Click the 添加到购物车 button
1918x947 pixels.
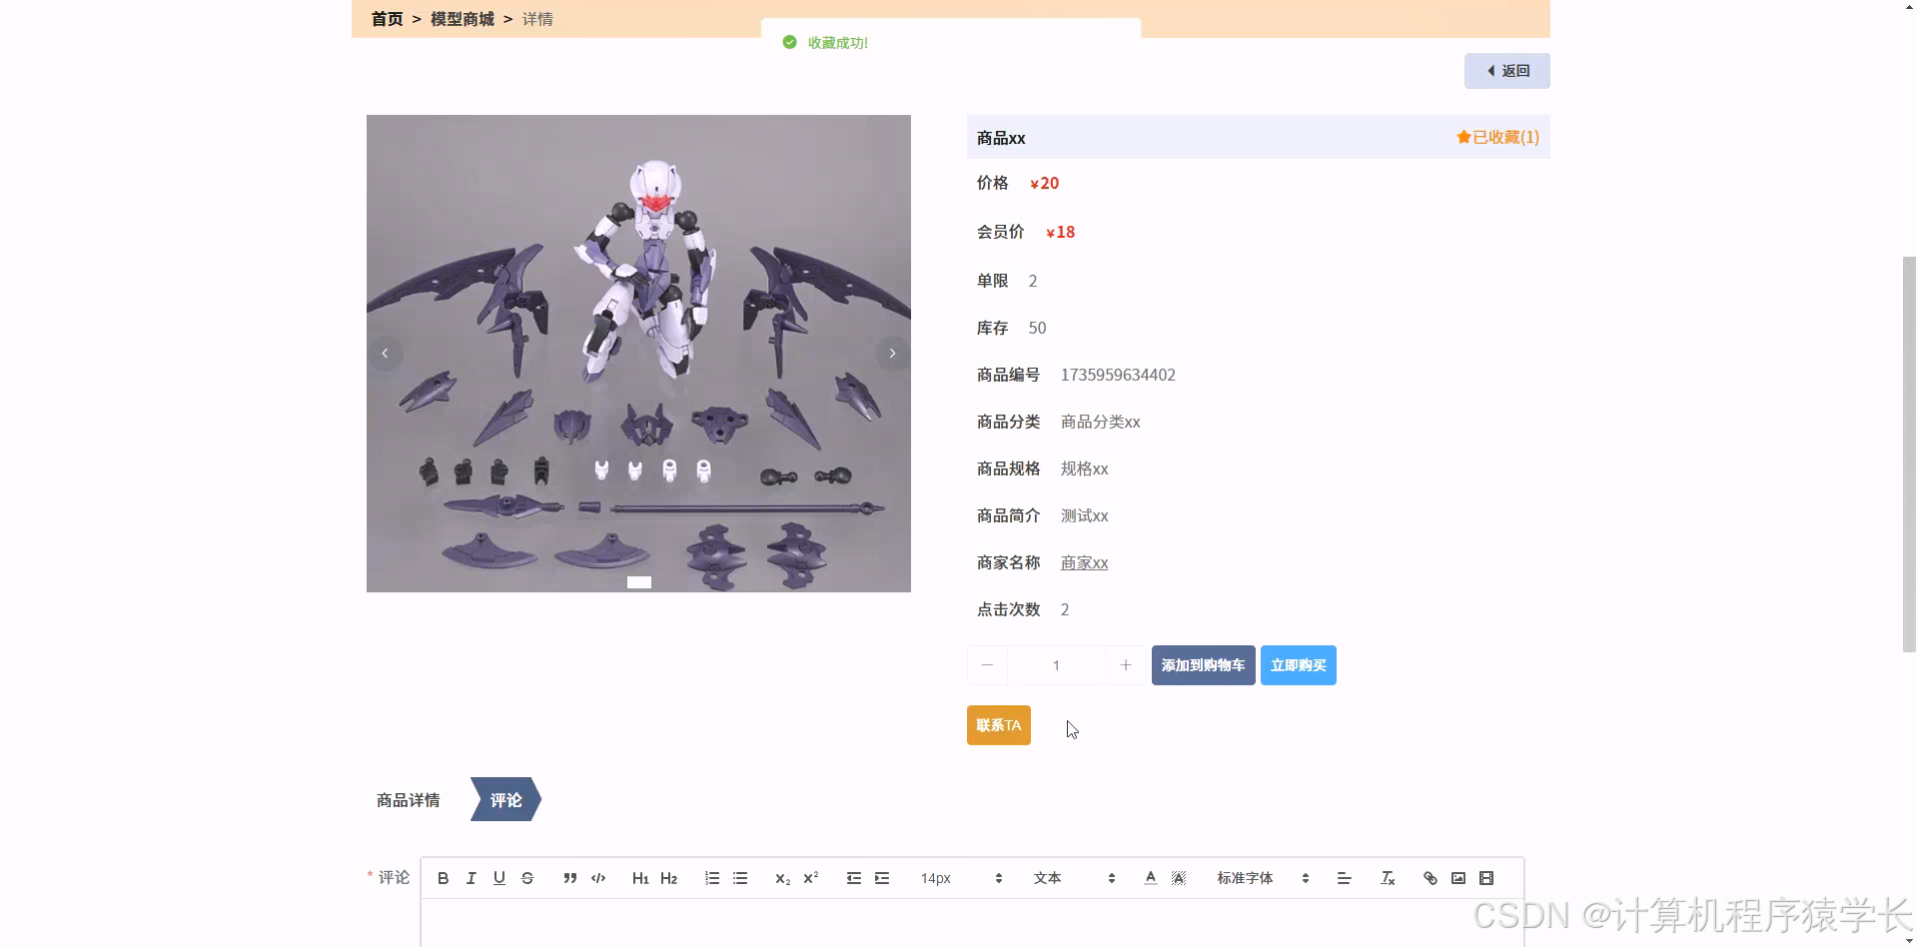tap(1203, 664)
